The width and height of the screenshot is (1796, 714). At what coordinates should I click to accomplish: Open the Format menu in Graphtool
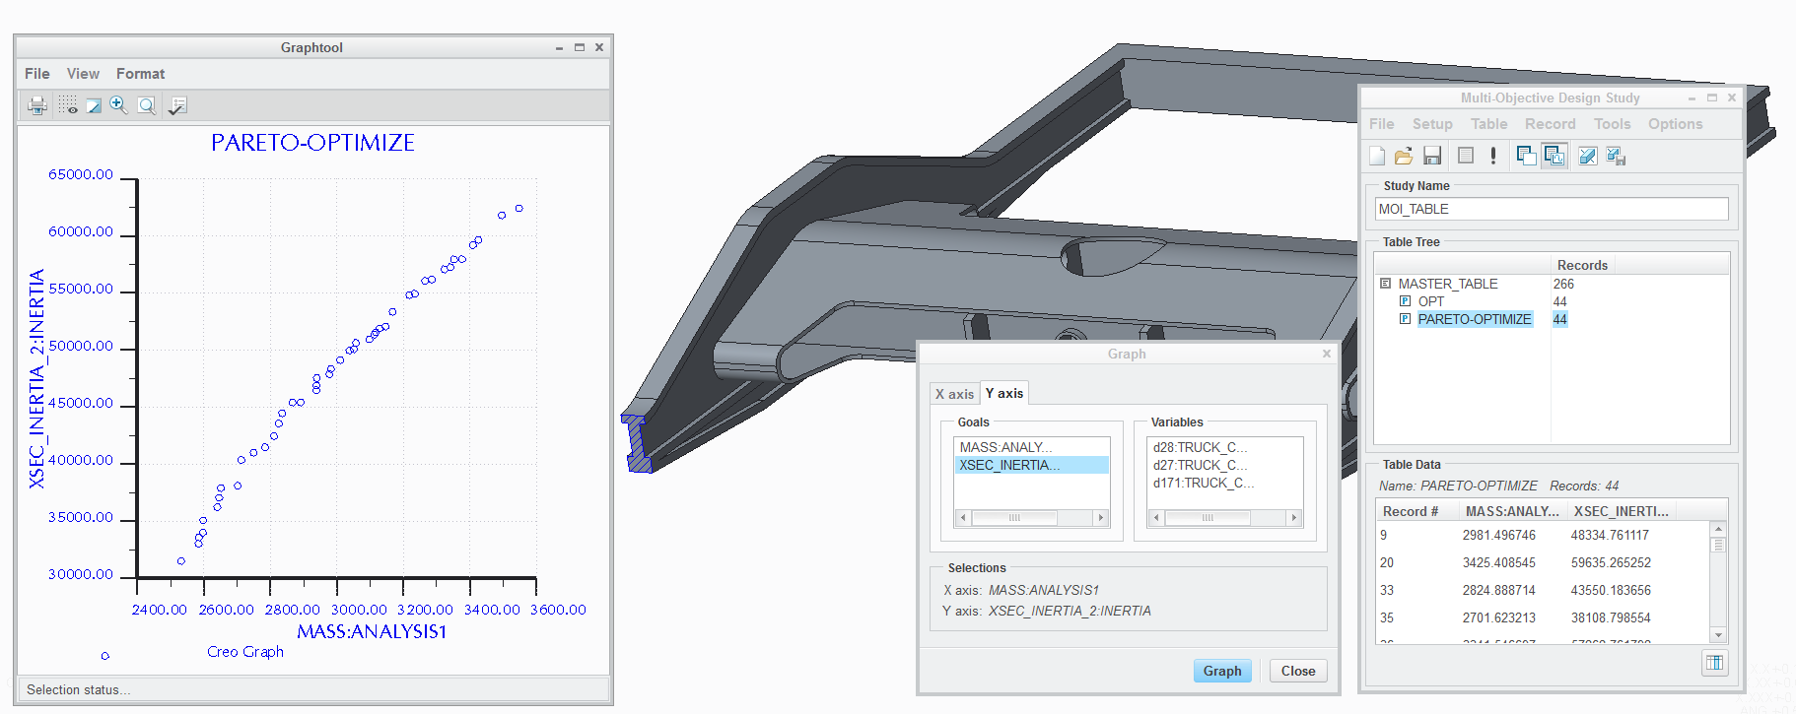pos(140,74)
